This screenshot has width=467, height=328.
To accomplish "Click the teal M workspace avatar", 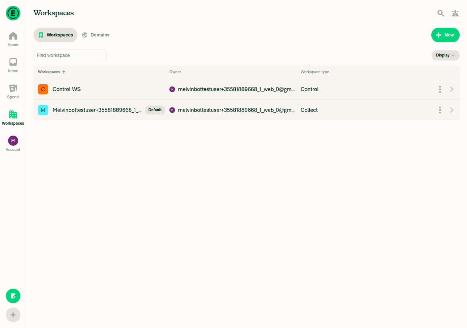I will pos(43,110).
